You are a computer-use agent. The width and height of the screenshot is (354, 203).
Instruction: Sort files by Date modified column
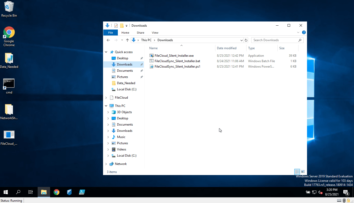click(x=227, y=48)
